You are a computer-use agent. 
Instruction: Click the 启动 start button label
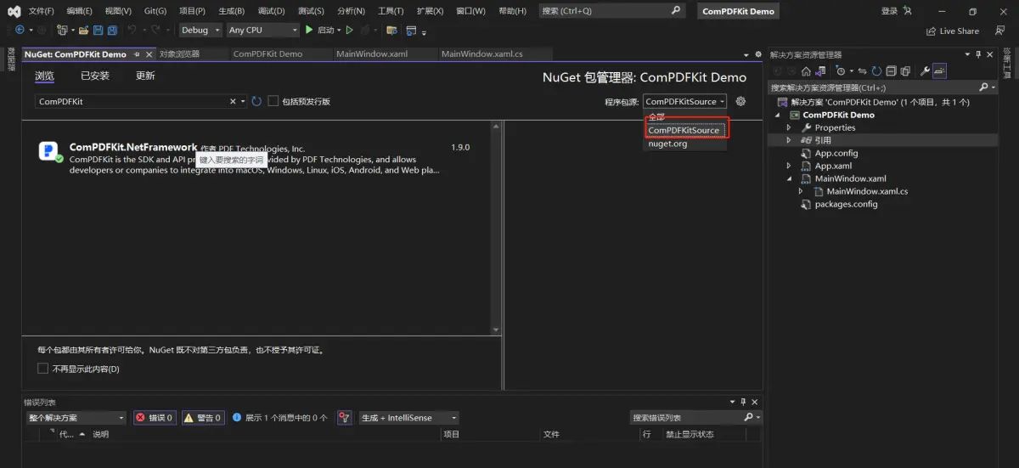[325, 30]
